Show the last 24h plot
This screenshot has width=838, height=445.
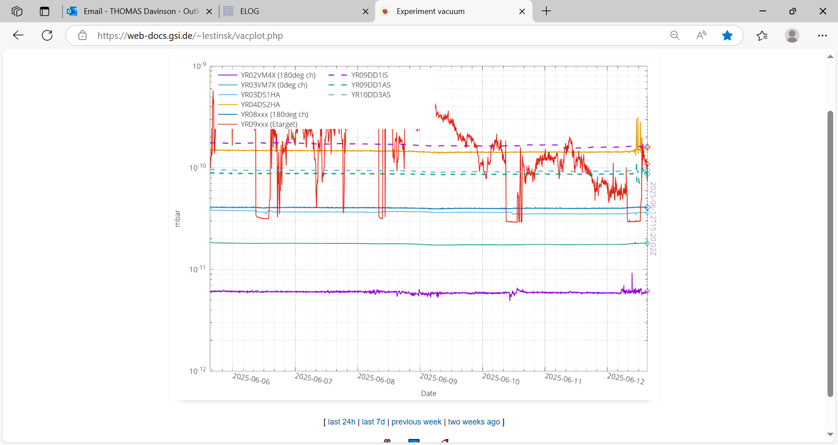pyautogui.click(x=341, y=422)
